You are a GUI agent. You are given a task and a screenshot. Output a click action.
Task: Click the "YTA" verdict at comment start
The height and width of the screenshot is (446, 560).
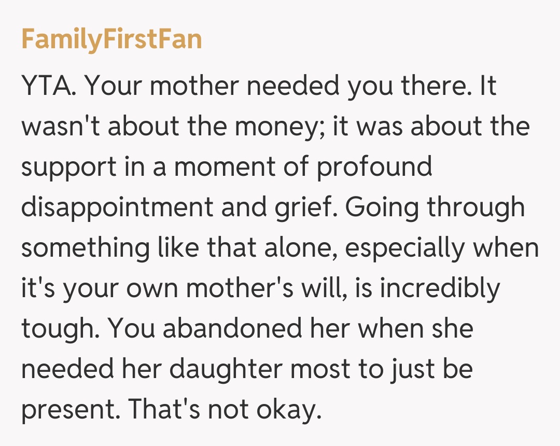(x=49, y=86)
